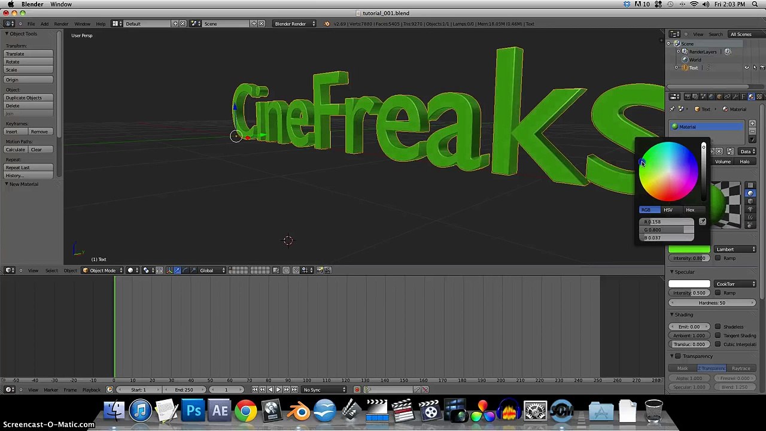The width and height of the screenshot is (766, 431).
Task: Open the Data link dropdown
Action: [747, 151]
